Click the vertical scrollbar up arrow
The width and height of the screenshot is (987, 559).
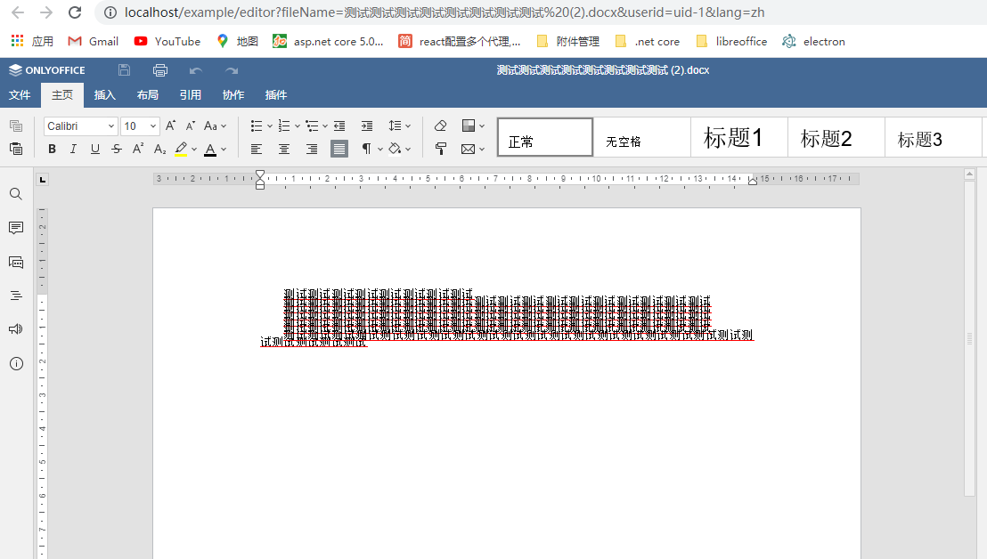tap(969, 174)
